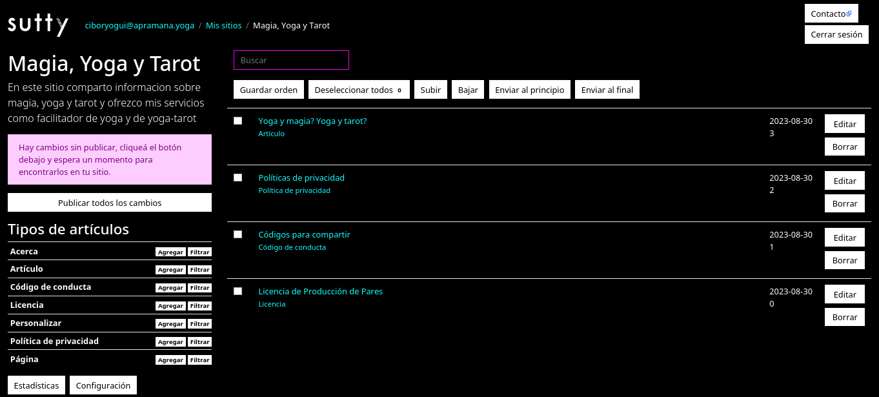Open the Contacto external link

click(x=831, y=14)
